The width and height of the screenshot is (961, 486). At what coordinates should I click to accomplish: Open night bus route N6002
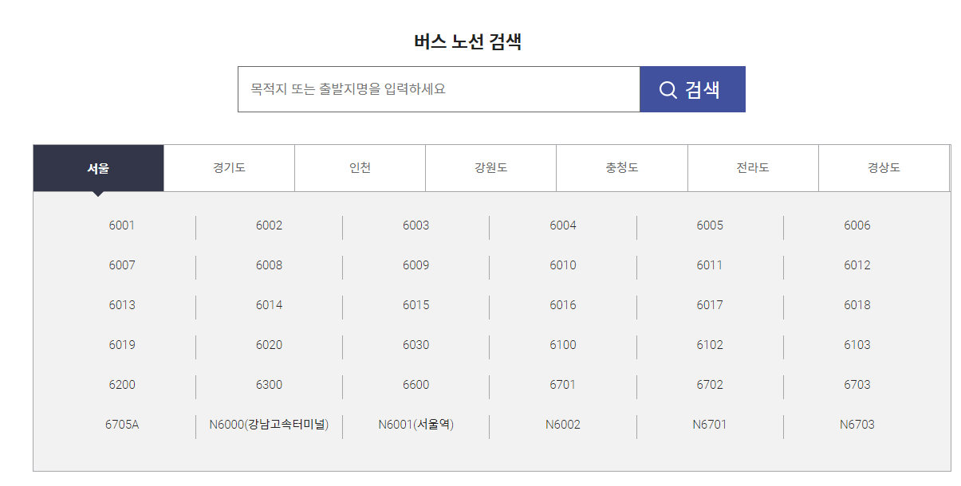pyautogui.click(x=563, y=425)
